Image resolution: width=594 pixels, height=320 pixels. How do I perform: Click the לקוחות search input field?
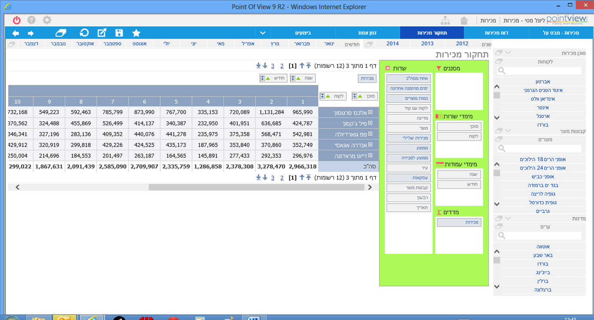(539, 71)
